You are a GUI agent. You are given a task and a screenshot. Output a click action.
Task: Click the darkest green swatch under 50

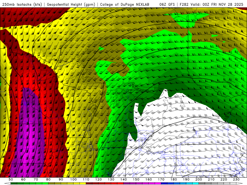[14, 183]
